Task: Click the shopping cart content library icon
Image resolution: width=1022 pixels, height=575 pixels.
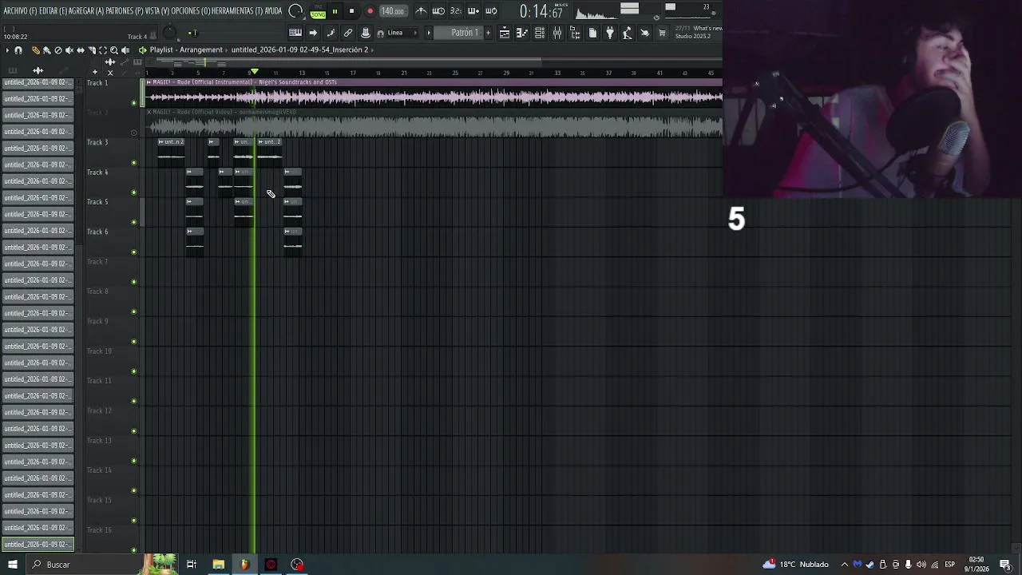Action: [x=662, y=33]
